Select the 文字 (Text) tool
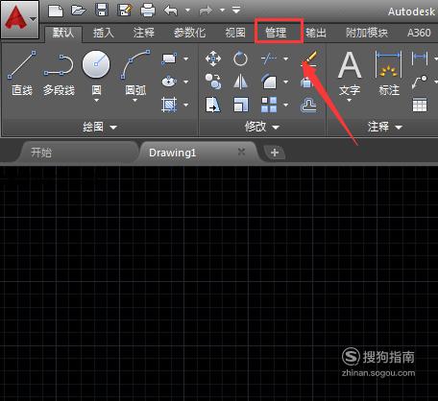This screenshot has width=438, height=401. click(350, 74)
